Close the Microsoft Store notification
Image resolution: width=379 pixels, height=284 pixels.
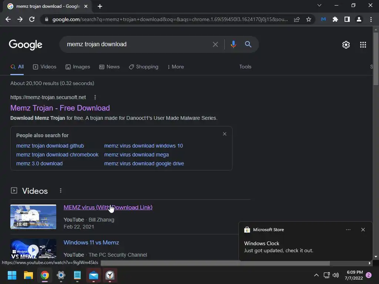[363, 230]
